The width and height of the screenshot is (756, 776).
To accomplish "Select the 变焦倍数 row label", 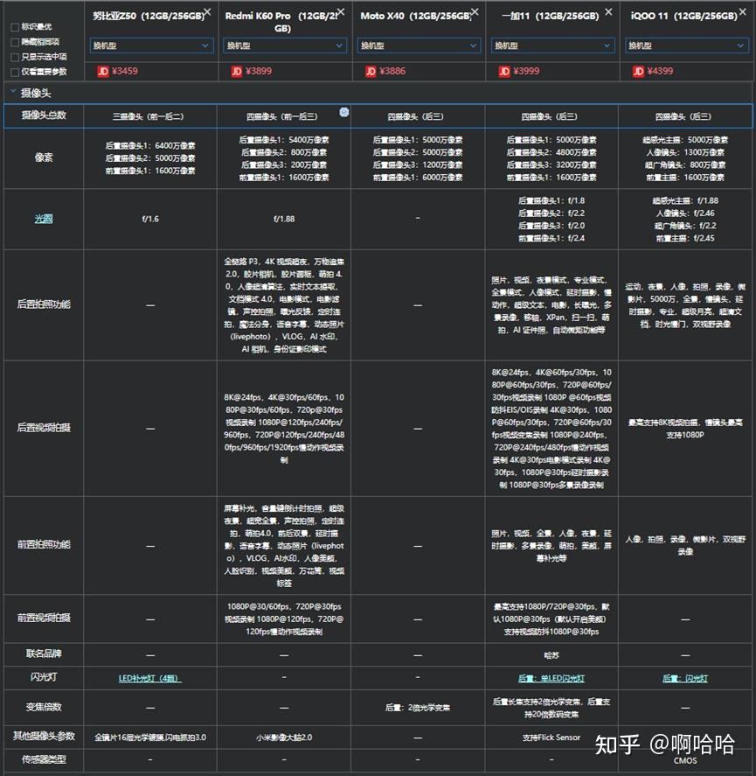I will point(44,707).
